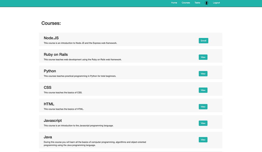Image resolution: width=262 pixels, height=152 pixels.
Task: Click the 'basics of HTML' description
Action: click(64, 109)
